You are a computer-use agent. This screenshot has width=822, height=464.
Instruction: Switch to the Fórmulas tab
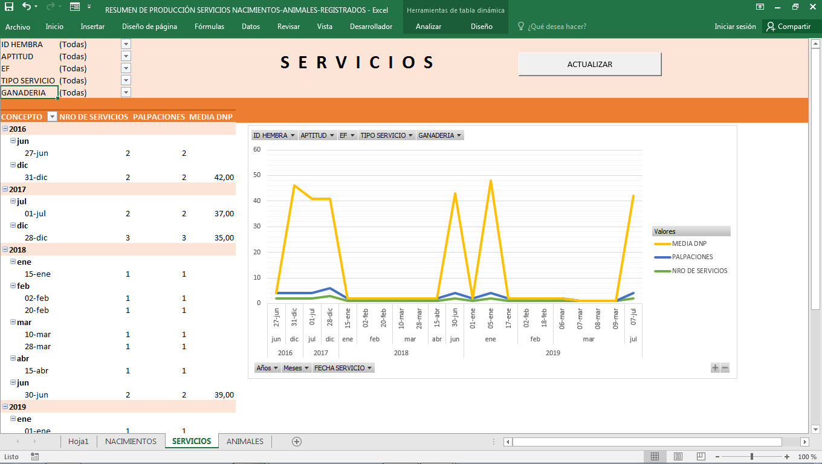coord(209,27)
